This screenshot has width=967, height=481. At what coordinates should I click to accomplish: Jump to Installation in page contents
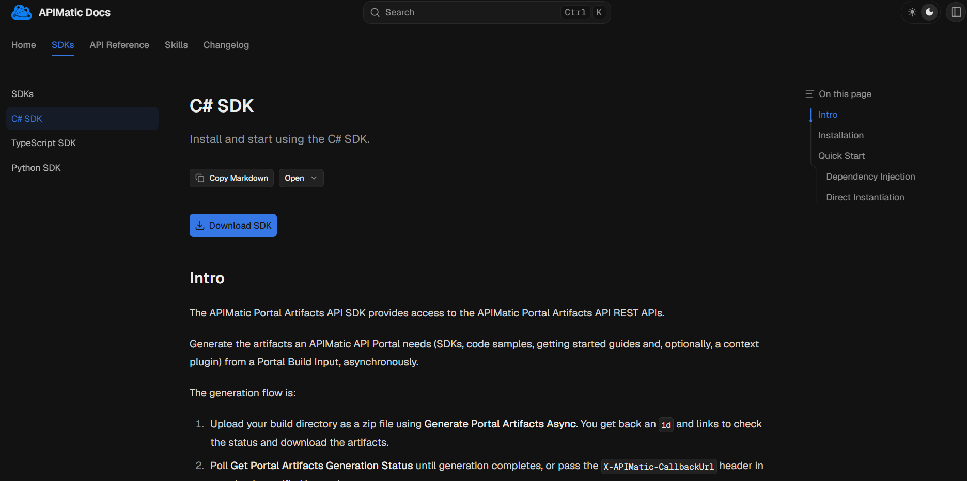pos(841,135)
